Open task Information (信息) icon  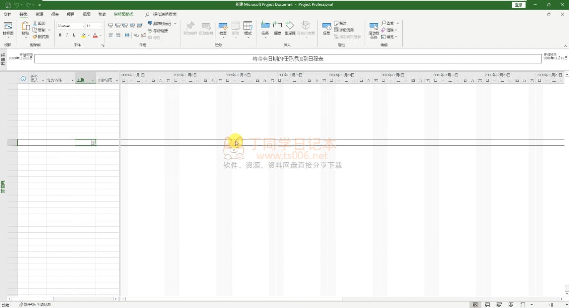click(x=326, y=26)
